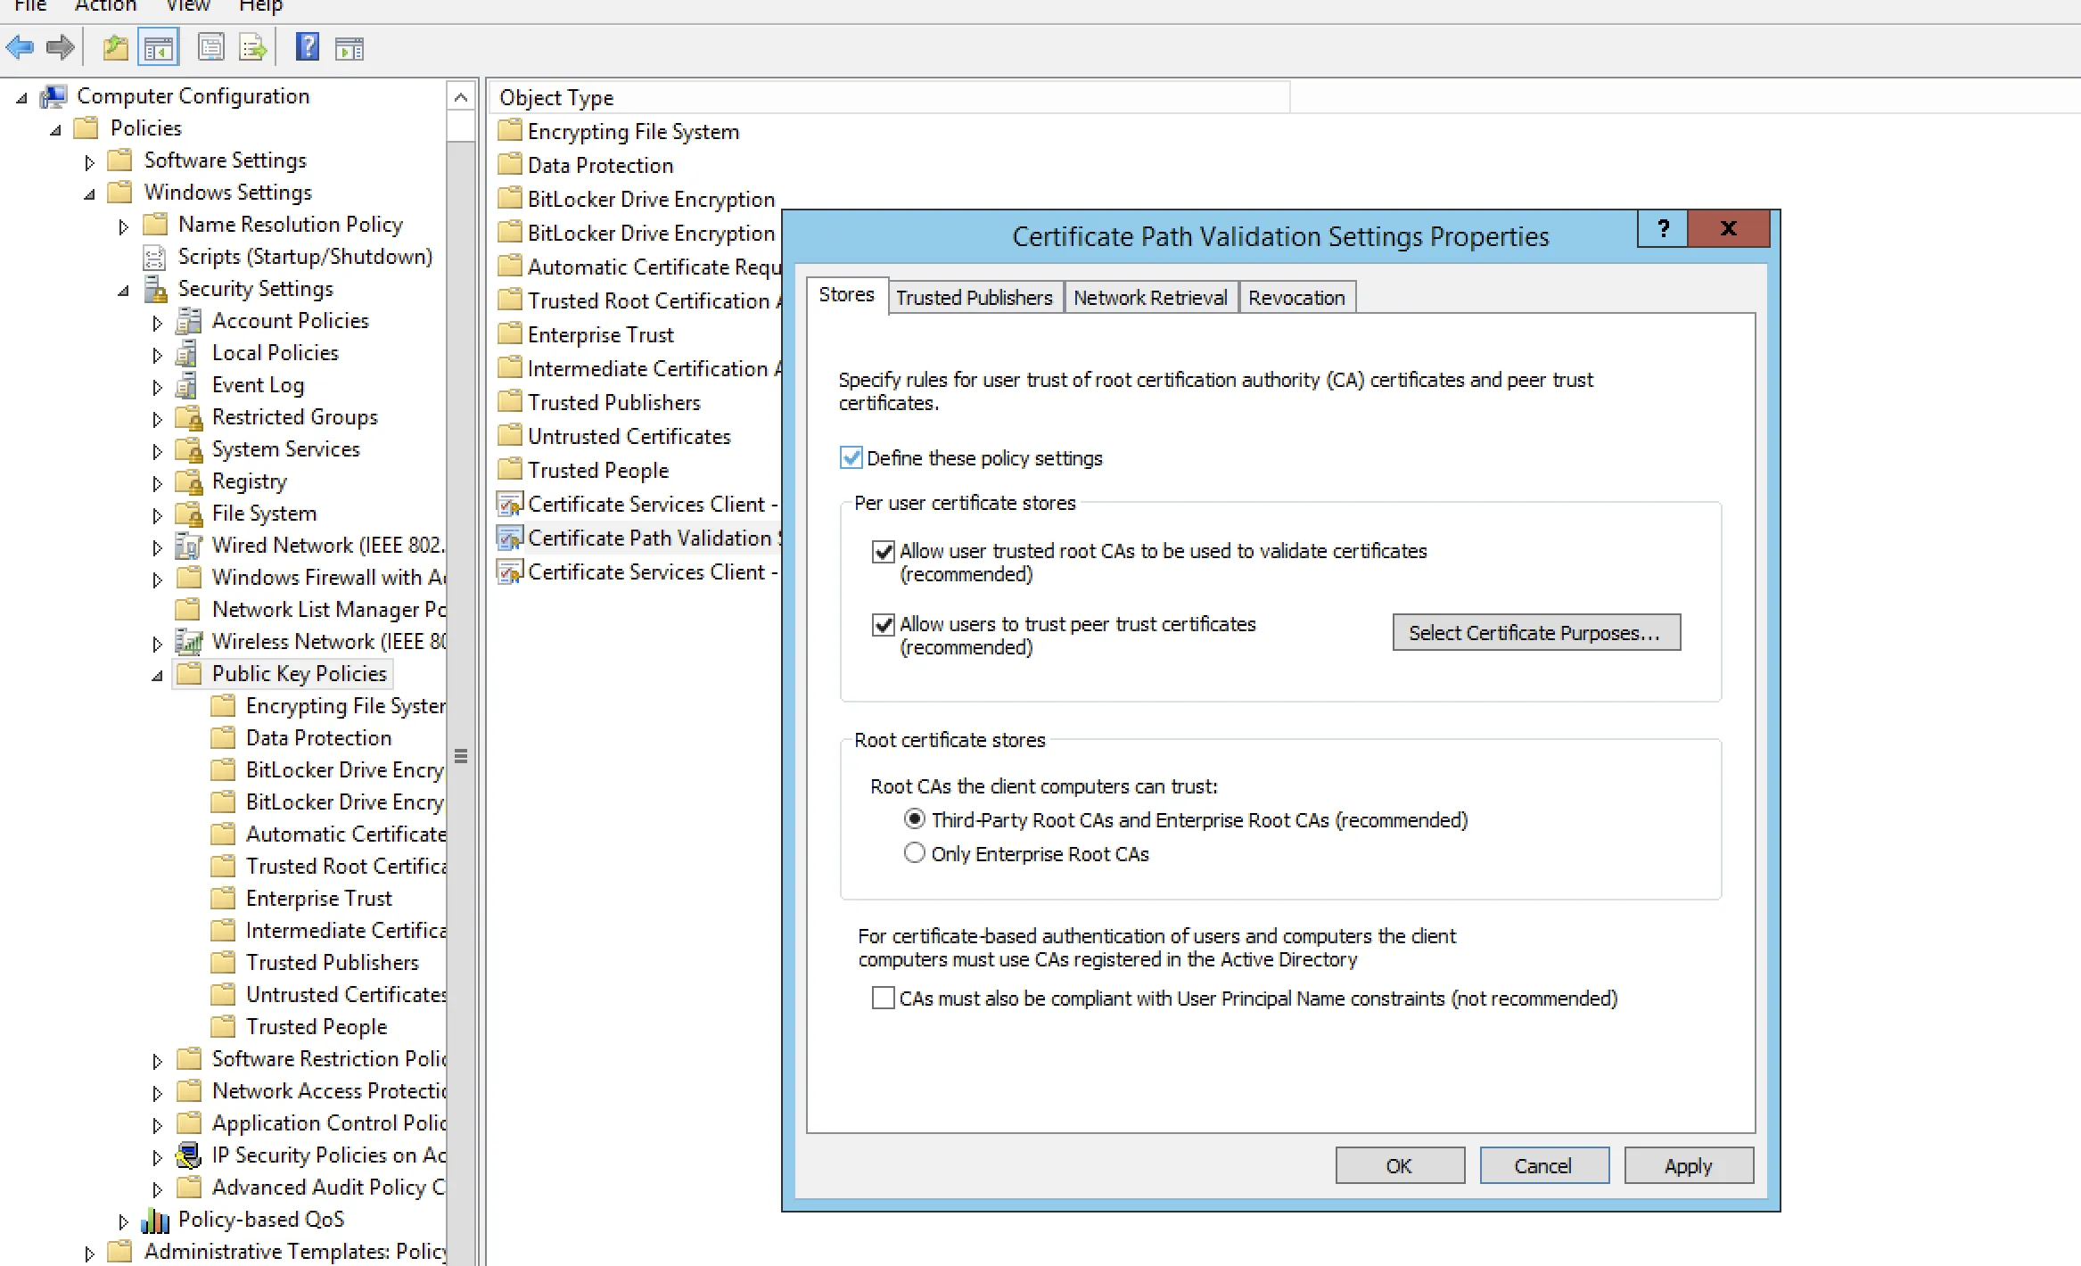Click the Apply button

pyautogui.click(x=1689, y=1165)
